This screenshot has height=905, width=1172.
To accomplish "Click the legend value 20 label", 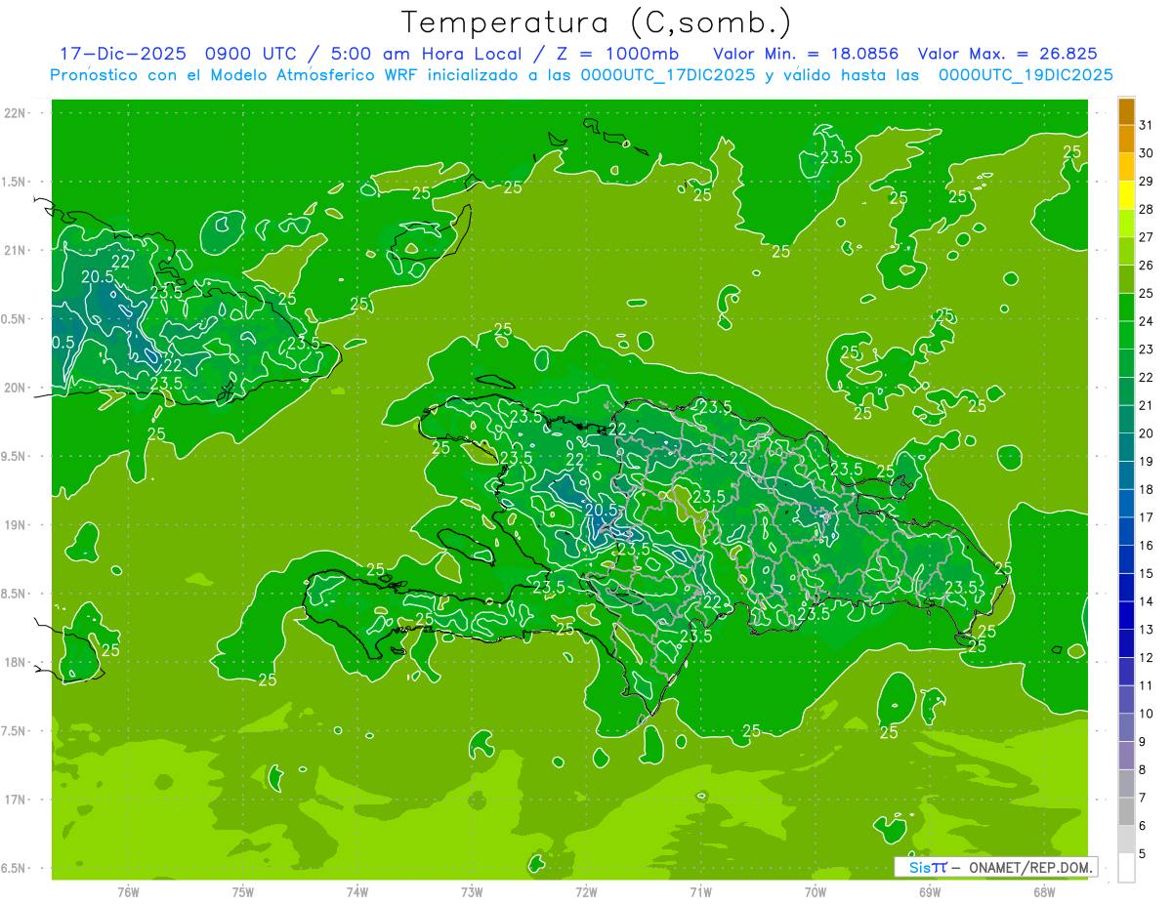I will coord(1147,433).
